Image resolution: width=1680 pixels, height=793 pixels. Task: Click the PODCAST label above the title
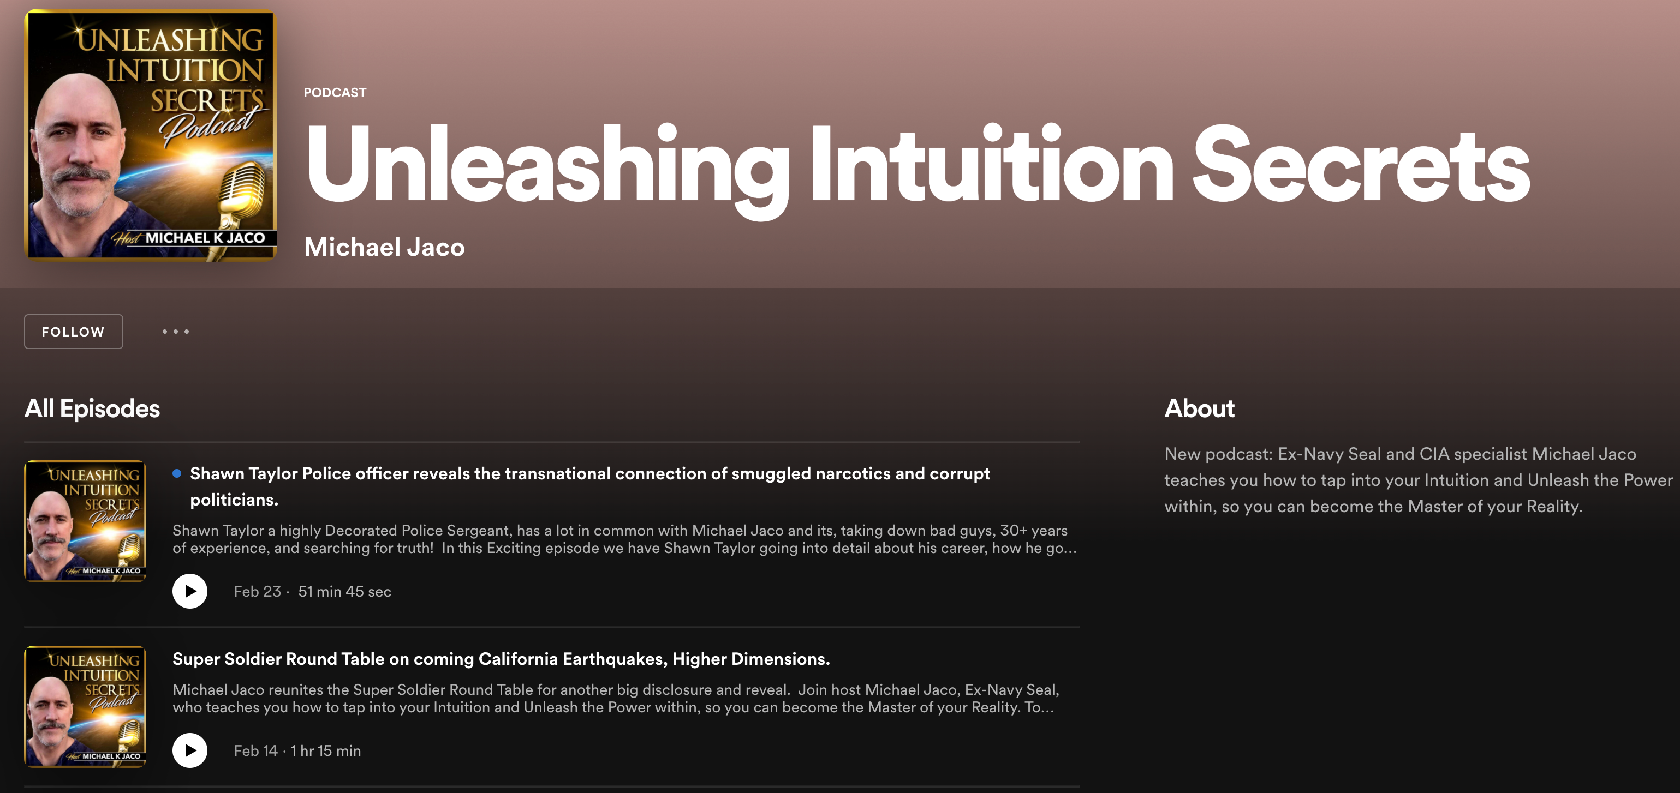335,93
